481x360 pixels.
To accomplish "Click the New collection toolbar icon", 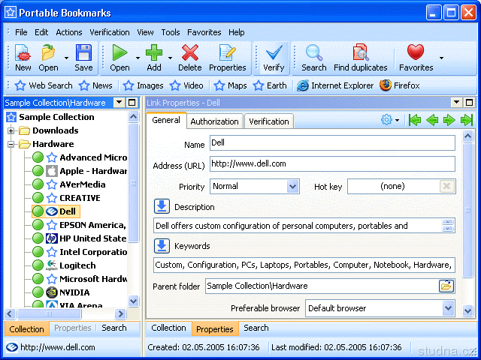I will pos(23,58).
